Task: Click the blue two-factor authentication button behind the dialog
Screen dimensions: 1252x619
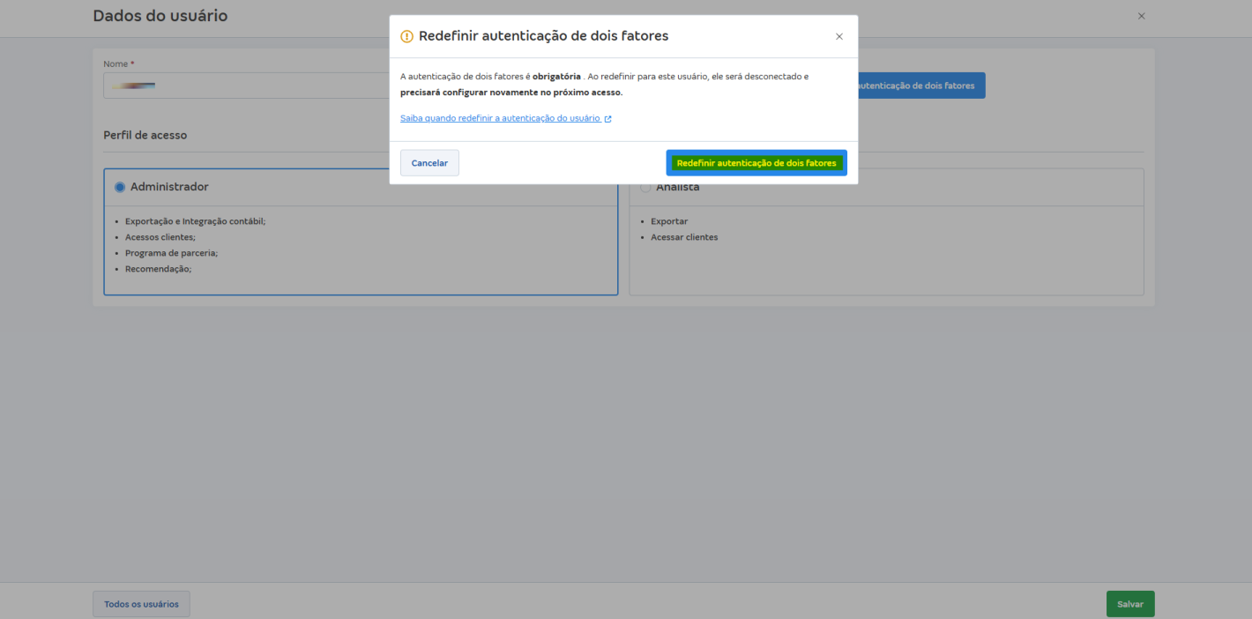Action: point(920,85)
